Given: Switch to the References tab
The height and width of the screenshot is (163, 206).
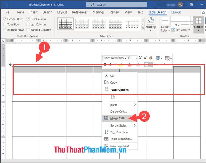Looking at the screenshot, I should 80,12.
